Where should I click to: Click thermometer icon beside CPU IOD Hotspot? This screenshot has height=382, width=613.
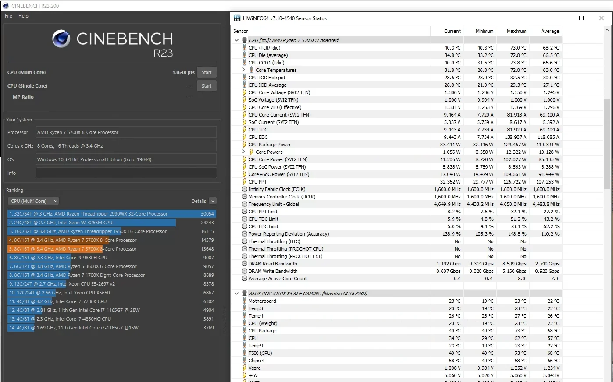click(245, 78)
